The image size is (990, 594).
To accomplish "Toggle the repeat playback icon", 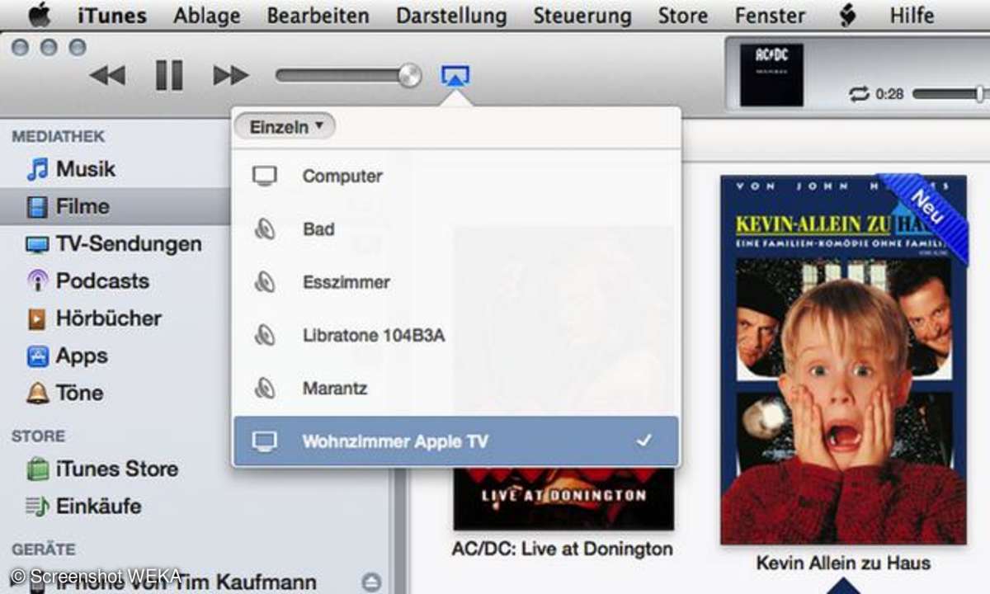I will pos(859,94).
